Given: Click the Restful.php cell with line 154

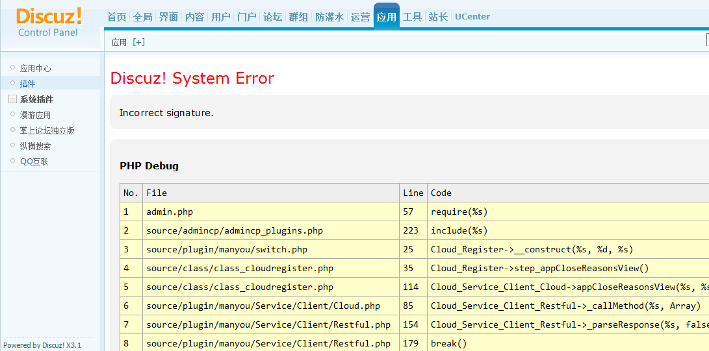Looking at the screenshot, I should coord(271,324).
